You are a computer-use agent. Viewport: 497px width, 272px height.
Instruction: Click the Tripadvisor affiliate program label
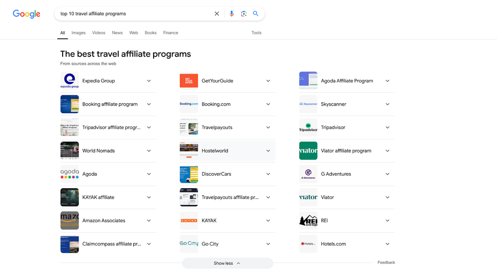pyautogui.click(x=111, y=127)
